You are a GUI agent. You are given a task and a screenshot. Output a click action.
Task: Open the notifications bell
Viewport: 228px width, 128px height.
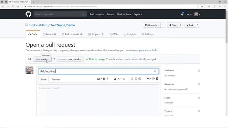pos(182,14)
